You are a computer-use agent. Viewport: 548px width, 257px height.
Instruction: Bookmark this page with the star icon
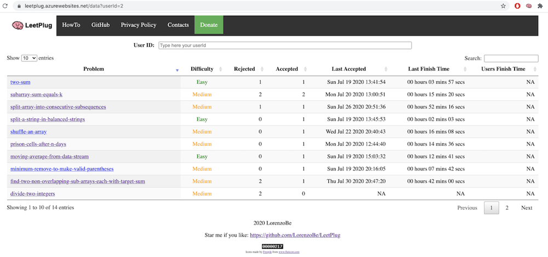click(x=503, y=6)
